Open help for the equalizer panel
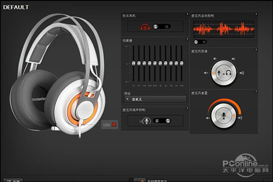 187,39
